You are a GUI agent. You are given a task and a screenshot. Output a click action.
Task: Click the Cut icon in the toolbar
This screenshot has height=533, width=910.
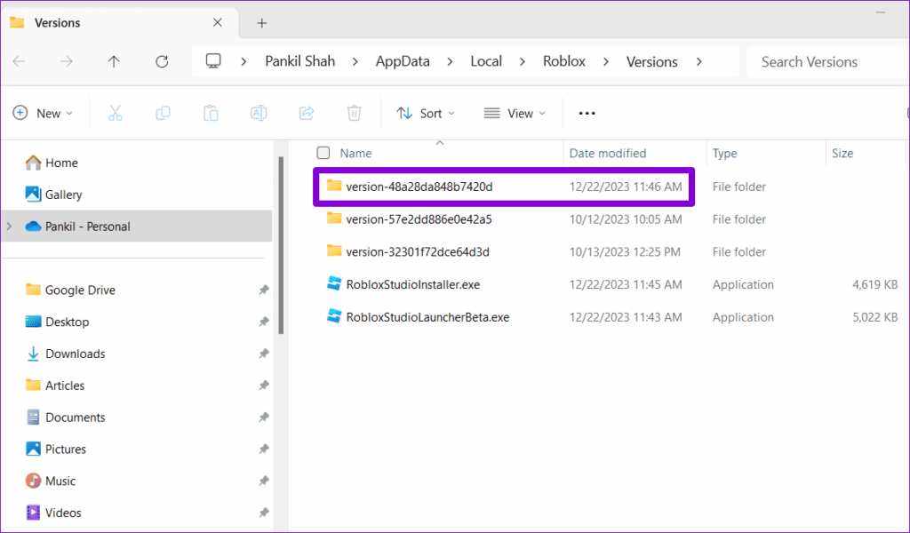pyautogui.click(x=114, y=113)
